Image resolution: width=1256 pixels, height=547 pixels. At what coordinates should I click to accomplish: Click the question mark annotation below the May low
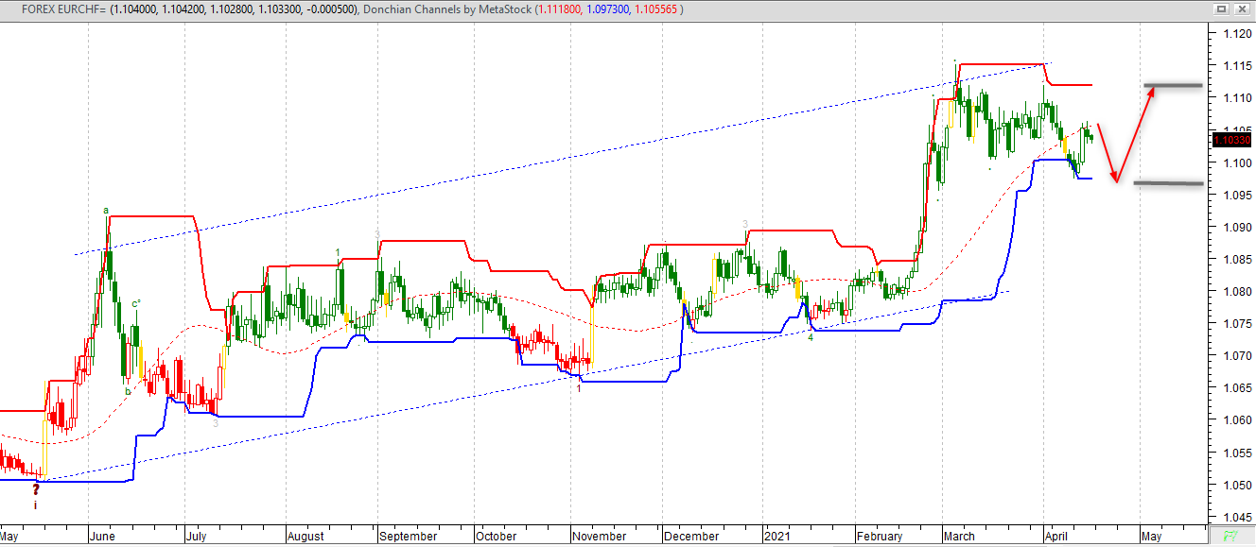[35, 489]
